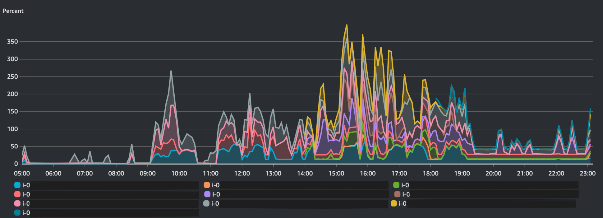Viewport: 603px width, 218px height.
Task: Click the tallest yellow peak after 15:00
Action: (347, 26)
